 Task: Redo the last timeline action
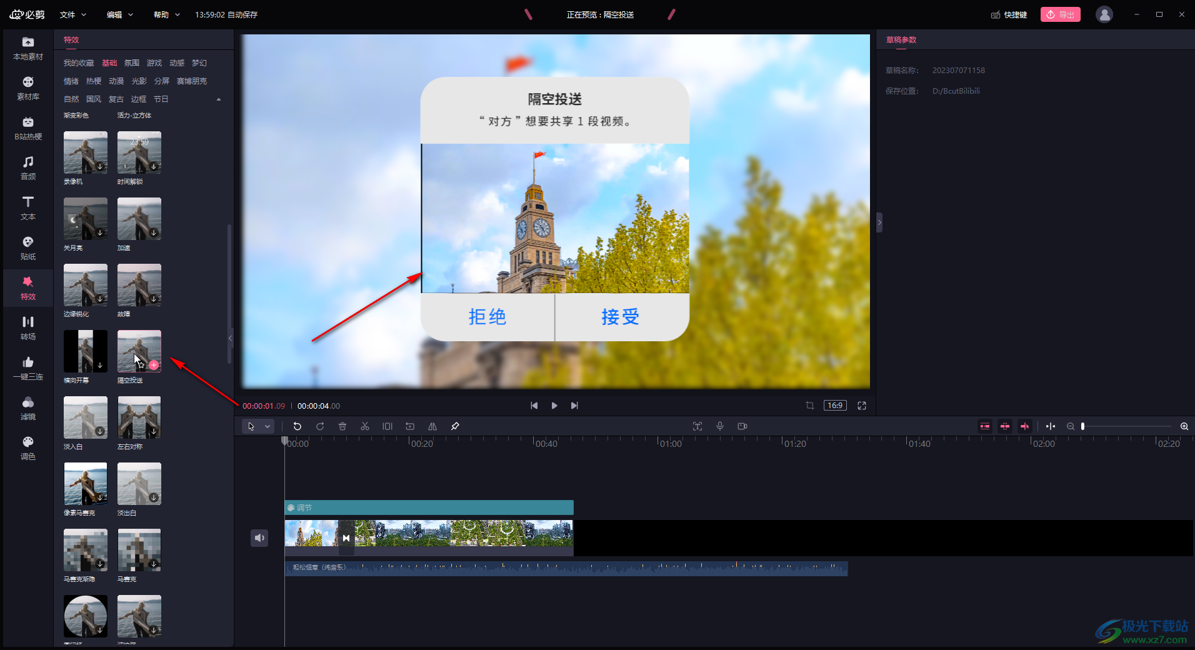(x=320, y=426)
